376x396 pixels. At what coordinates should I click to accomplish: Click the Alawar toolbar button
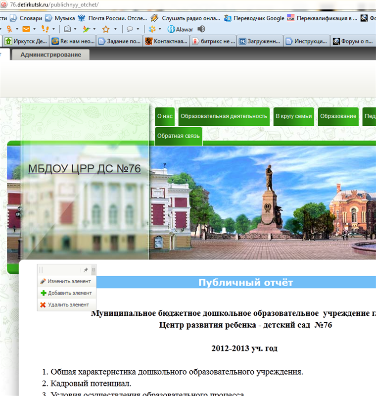tap(181, 29)
